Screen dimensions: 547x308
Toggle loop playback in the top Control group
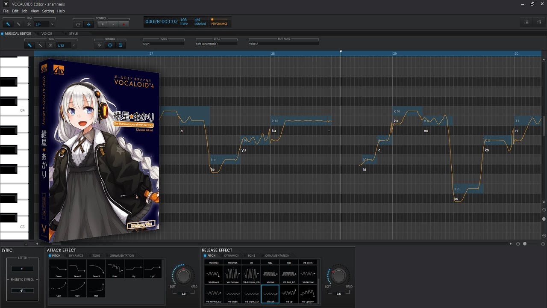coord(78,24)
